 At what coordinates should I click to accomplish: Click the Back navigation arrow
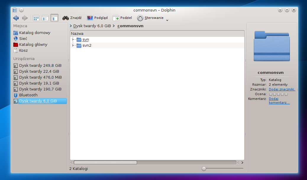point(16,18)
